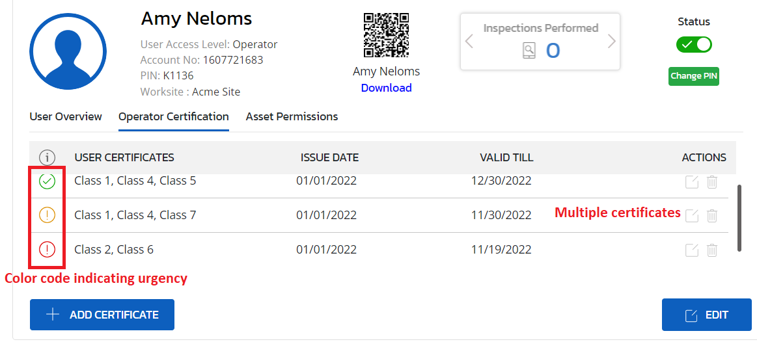Show next Inspections Performed stat

pyautogui.click(x=612, y=42)
